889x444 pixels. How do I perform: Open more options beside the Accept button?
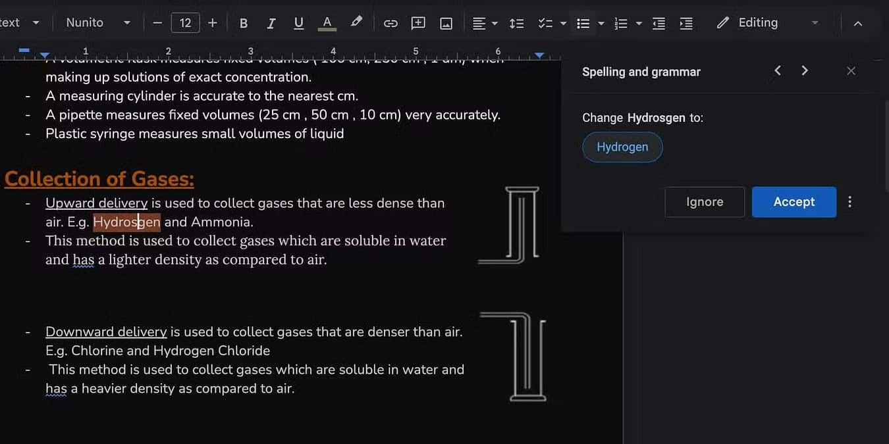tap(850, 202)
